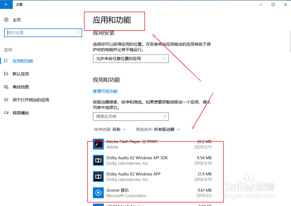291x206 pixels.
Task: Click the 离线地图 map icon
Action: tap(6, 87)
